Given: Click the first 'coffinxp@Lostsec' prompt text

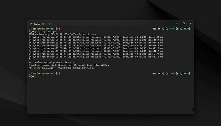Looking at the screenshot, I should [x=43, y=29].
